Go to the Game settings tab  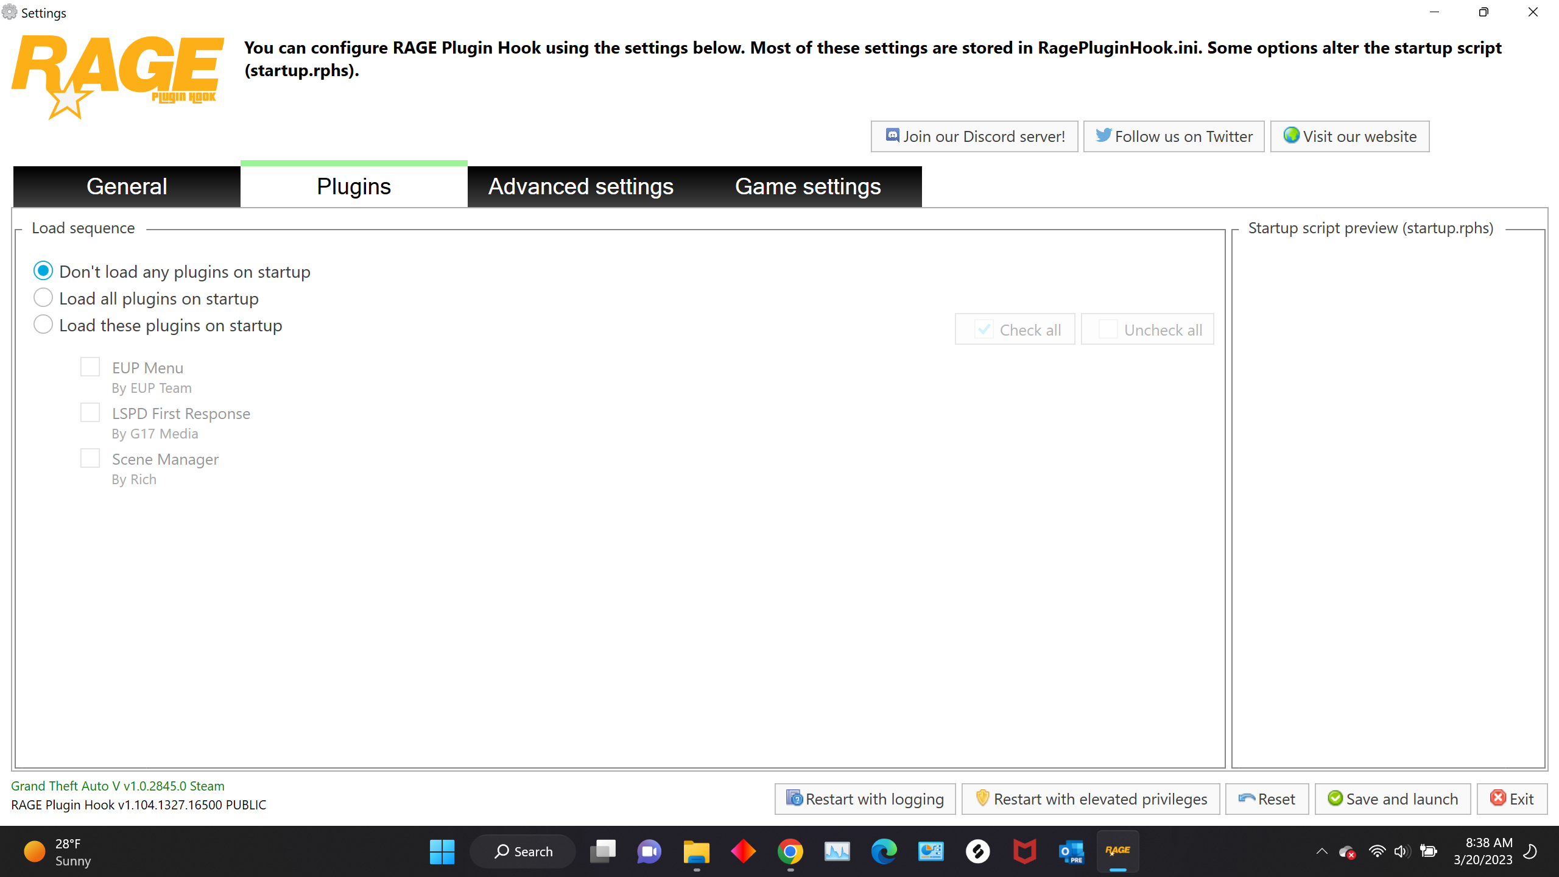pos(808,186)
